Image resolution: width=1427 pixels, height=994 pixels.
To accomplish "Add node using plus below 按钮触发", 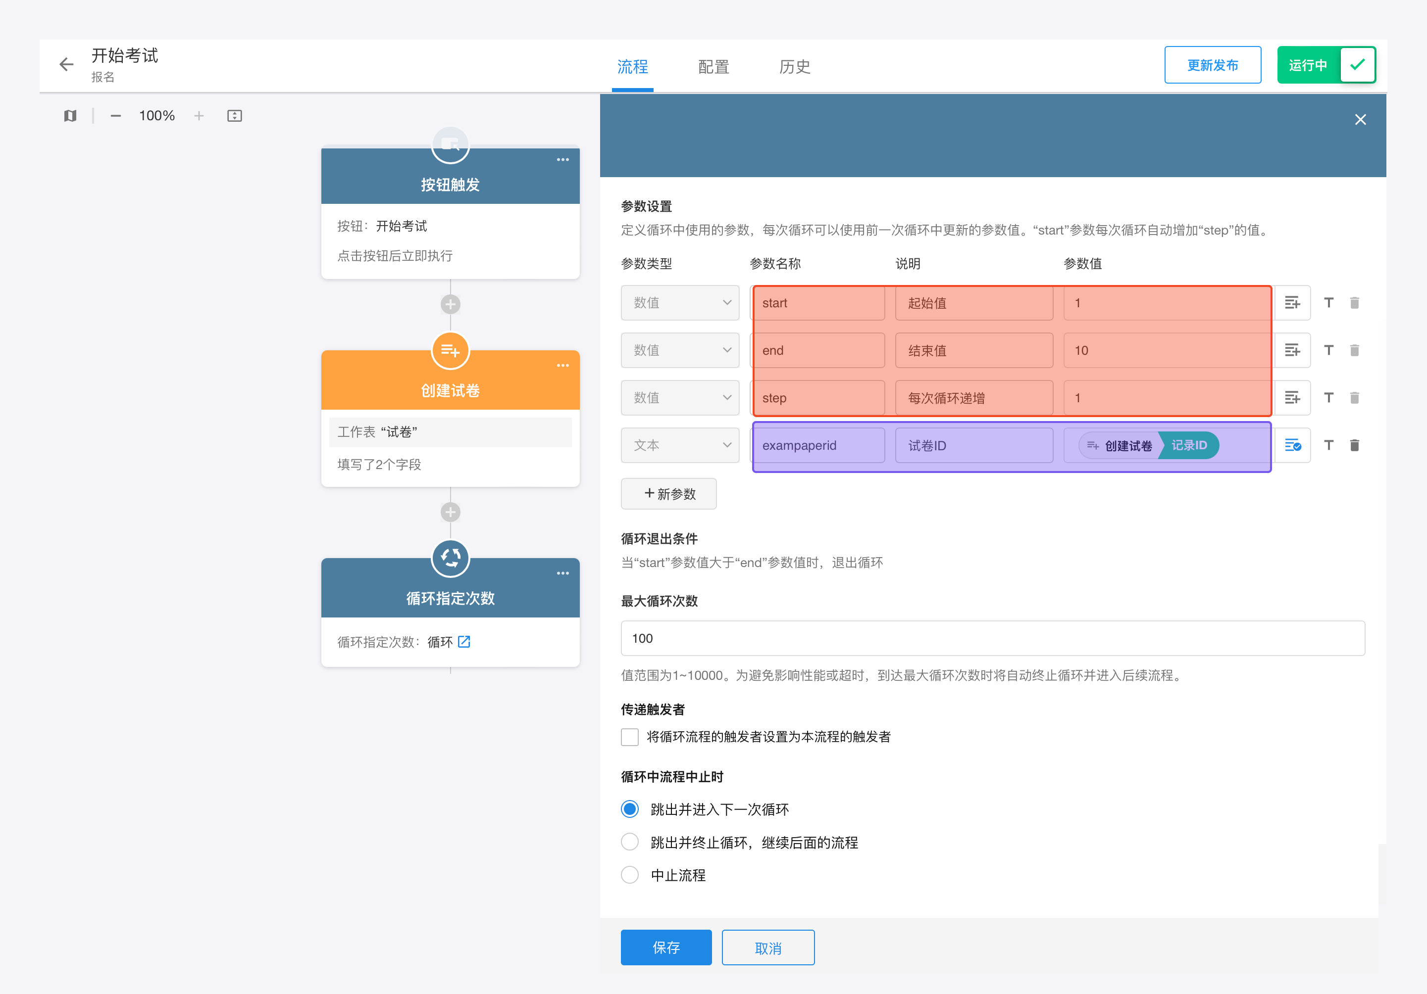I will pyautogui.click(x=450, y=304).
